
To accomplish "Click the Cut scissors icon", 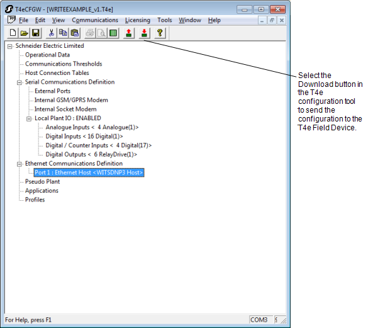I will coord(51,33).
